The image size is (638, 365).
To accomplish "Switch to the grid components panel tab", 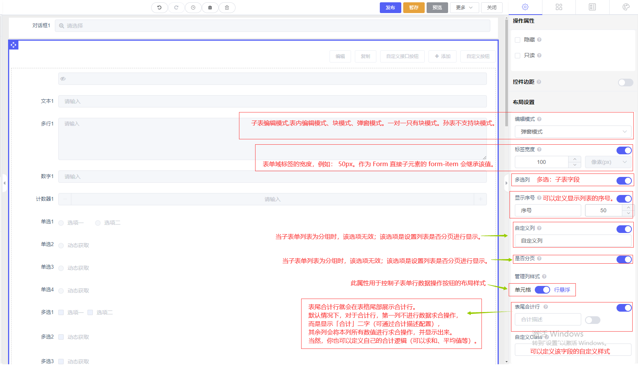I will (x=559, y=7).
